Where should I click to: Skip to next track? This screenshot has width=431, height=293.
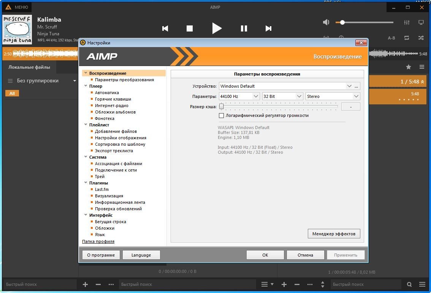[268, 28]
